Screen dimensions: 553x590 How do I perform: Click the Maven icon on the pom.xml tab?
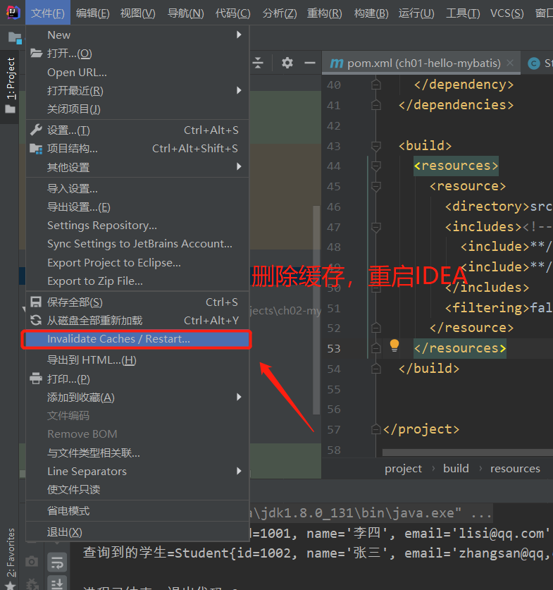(x=337, y=63)
